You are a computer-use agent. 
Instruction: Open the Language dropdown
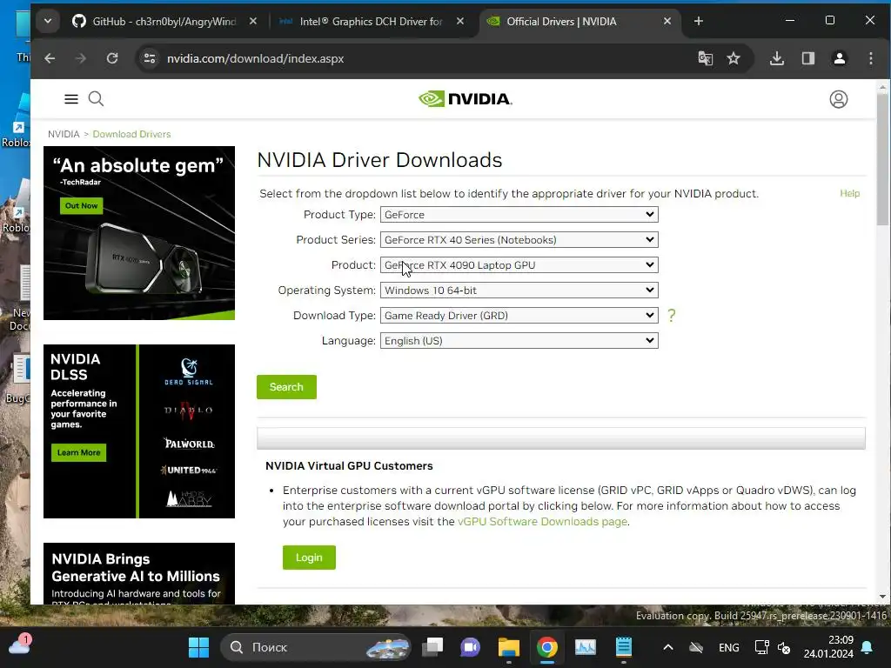(x=519, y=341)
